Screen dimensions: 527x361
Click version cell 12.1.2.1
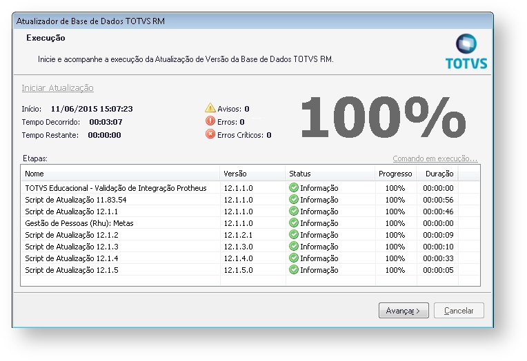point(238,235)
